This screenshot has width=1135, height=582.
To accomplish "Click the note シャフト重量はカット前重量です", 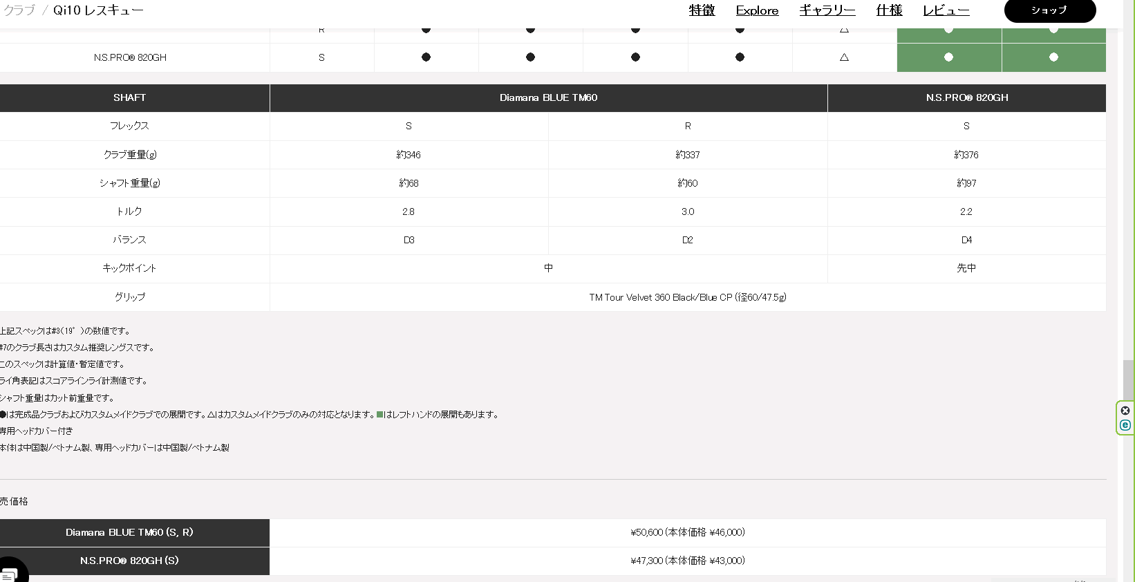I will (57, 398).
